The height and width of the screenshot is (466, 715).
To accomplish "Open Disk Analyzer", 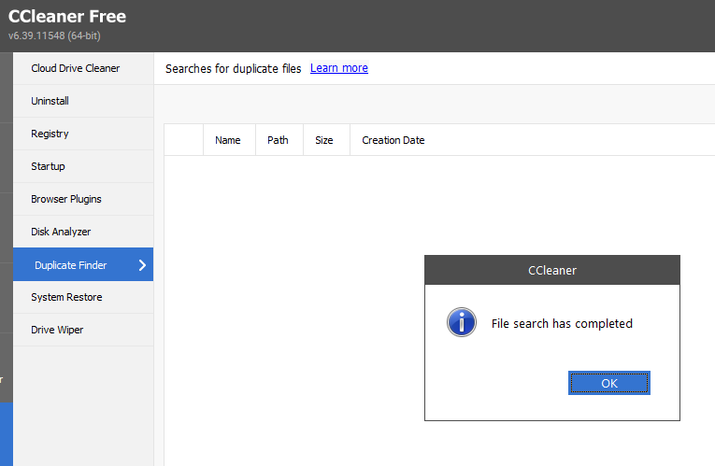I will (x=83, y=232).
